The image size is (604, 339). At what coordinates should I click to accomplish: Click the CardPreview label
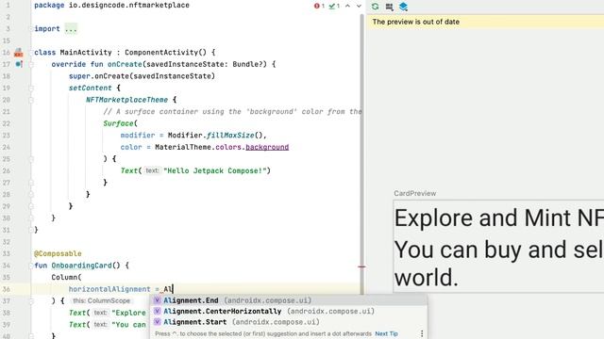(x=415, y=193)
